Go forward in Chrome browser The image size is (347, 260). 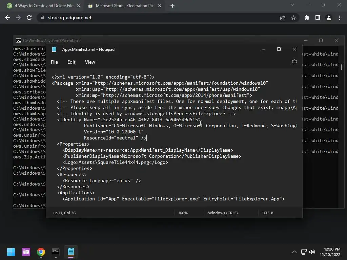18,18
